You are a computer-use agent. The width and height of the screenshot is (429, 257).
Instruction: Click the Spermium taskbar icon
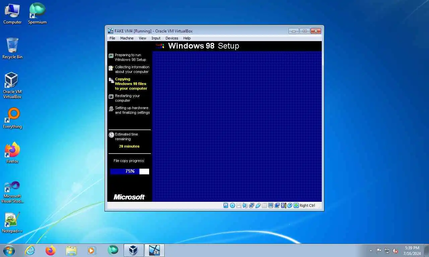pyautogui.click(x=113, y=250)
